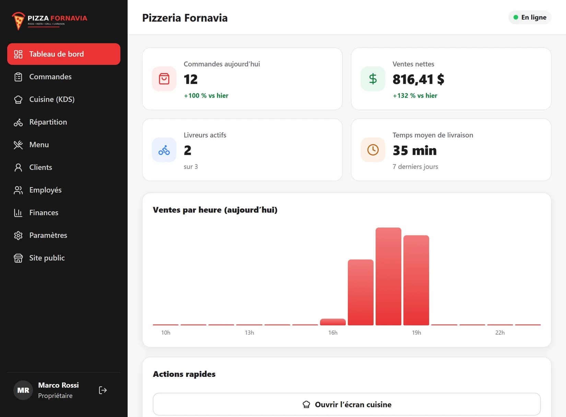
Task: Click the Actions rapides heading
Action: pos(184,374)
